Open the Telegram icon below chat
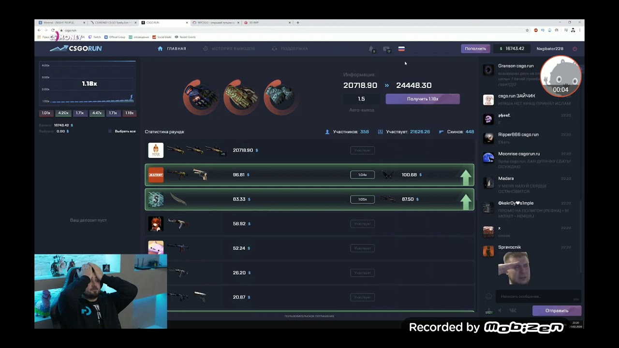619x348 pixels. (x=500, y=311)
